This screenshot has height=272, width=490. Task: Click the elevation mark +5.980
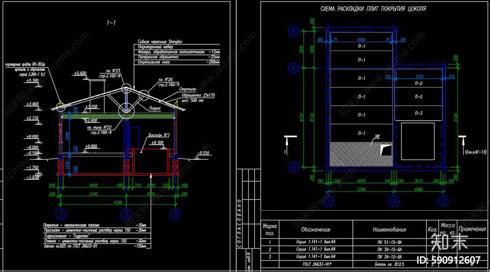80,73
